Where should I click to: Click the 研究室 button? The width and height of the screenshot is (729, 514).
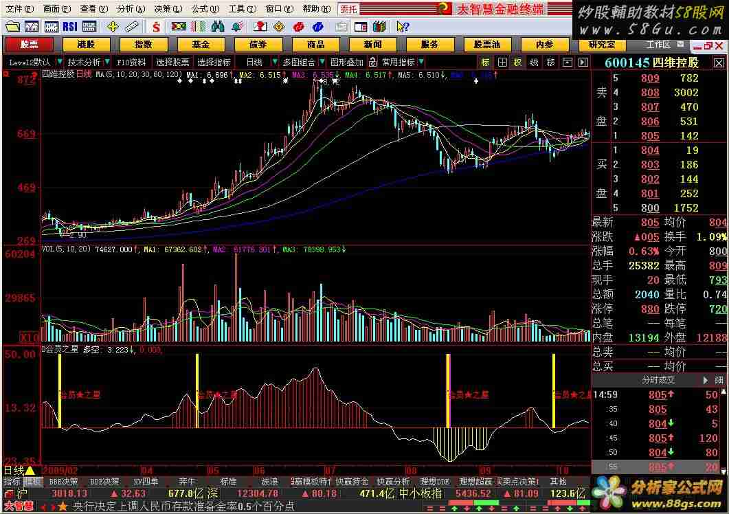click(602, 44)
